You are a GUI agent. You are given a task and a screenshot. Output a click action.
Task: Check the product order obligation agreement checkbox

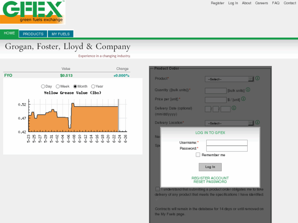157,189
